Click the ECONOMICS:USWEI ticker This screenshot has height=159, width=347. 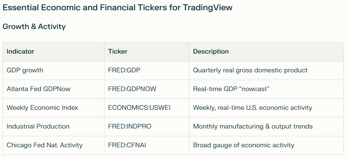click(139, 108)
